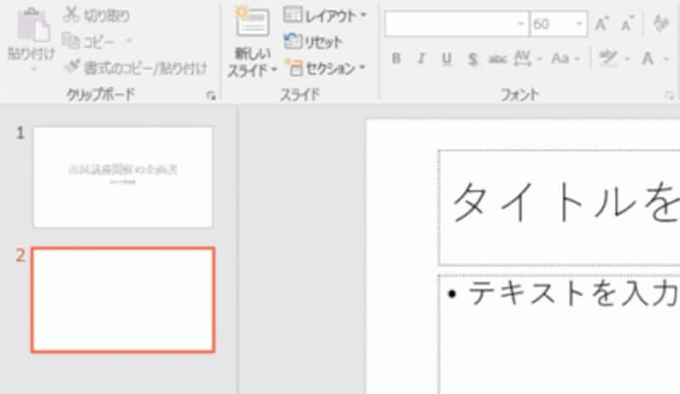Cut selection with 切り取り
The width and height of the screenshot is (680, 394).
96,15
